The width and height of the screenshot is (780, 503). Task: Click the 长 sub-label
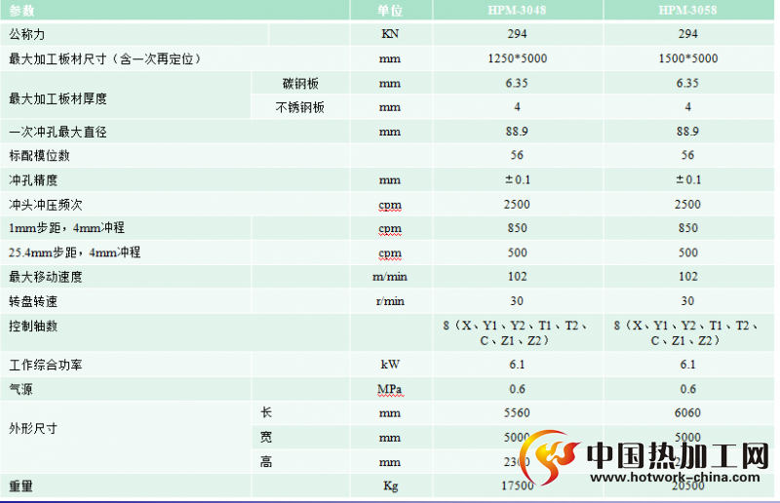pyautogui.click(x=266, y=412)
